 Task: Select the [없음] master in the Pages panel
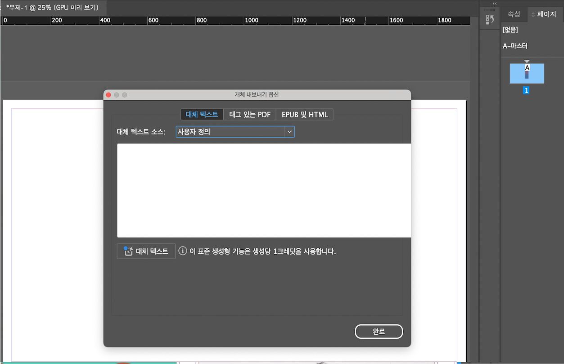(x=510, y=30)
